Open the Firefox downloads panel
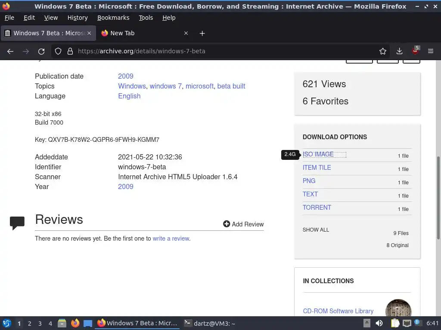This screenshot has height=330, width=441. click(x=399, y=51)
